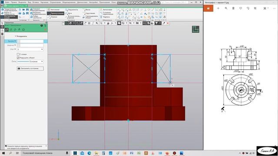Click the zoom magnifier icon in view toolbar

click(101, 23)
